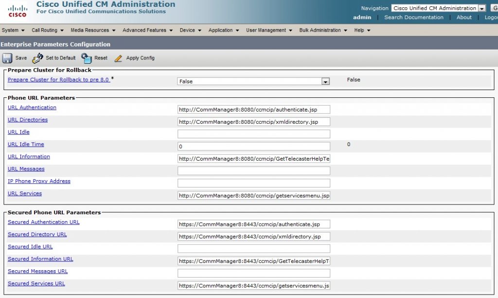Click the Reset icon
This screenshot has height=298, width=498.
(x=87, y=58)
